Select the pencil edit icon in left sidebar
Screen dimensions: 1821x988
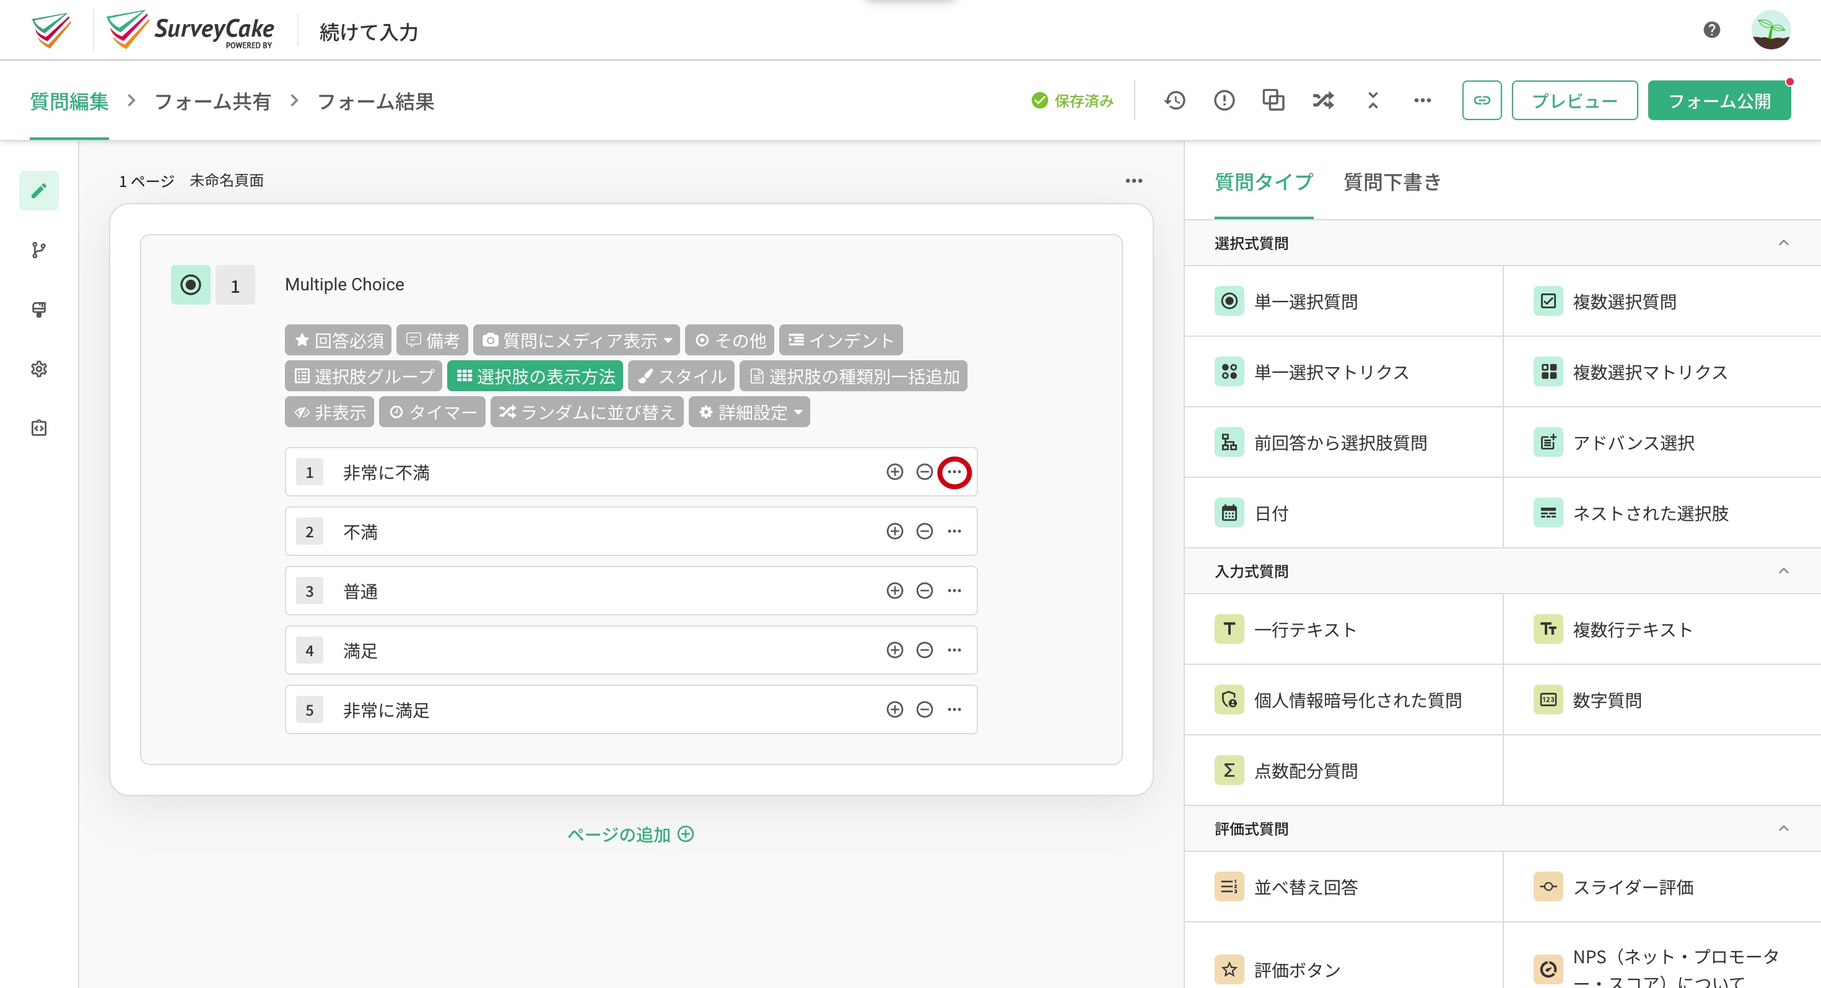[39, 190]
